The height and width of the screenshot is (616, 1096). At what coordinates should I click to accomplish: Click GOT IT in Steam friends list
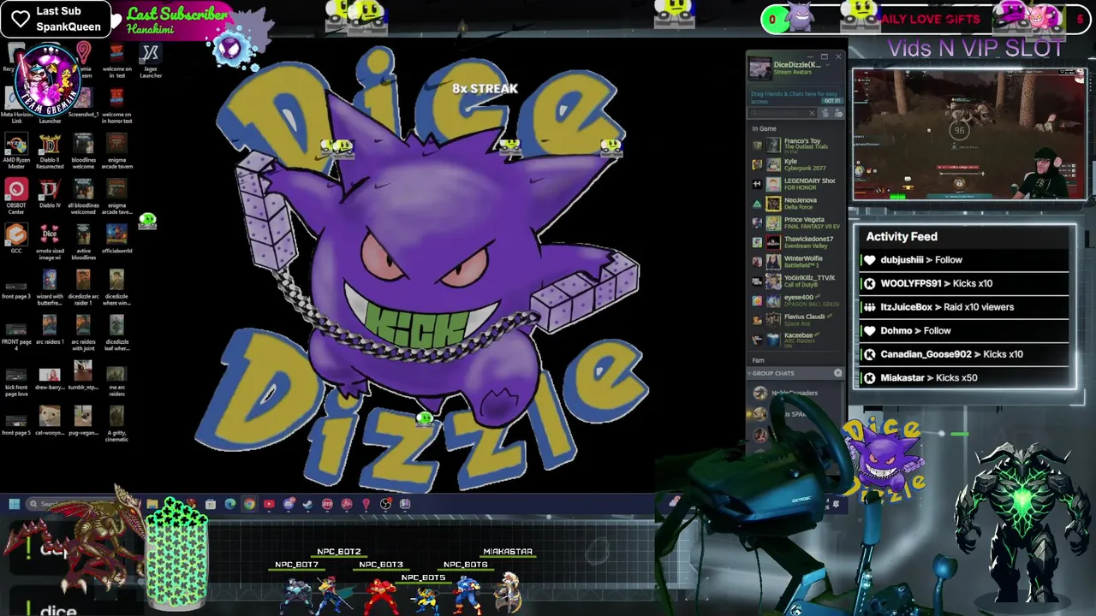(x=831, y=100)
